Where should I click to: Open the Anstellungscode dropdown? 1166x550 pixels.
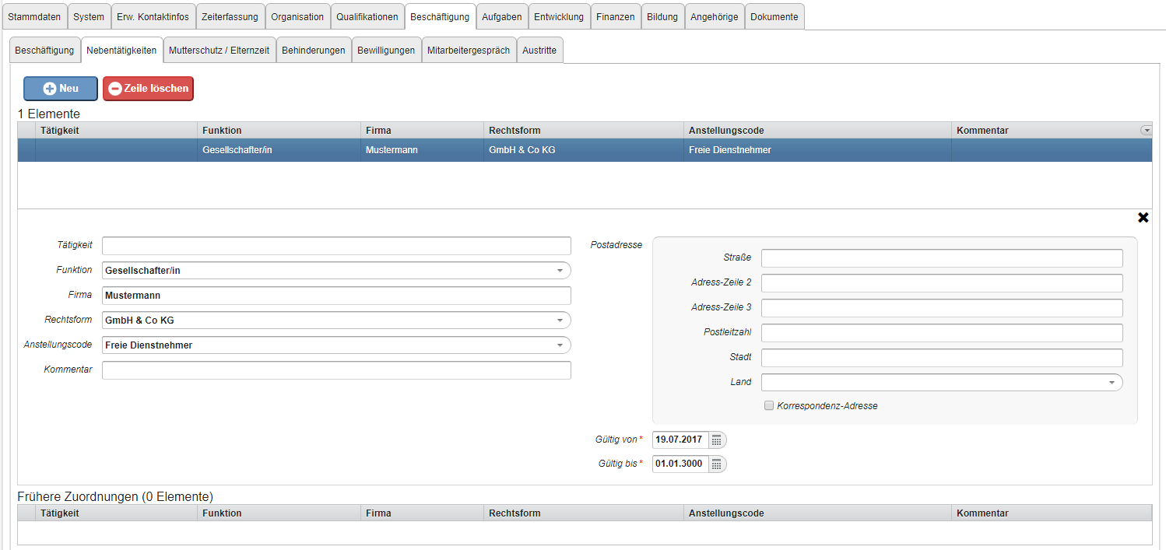click(x=560, y=345)
